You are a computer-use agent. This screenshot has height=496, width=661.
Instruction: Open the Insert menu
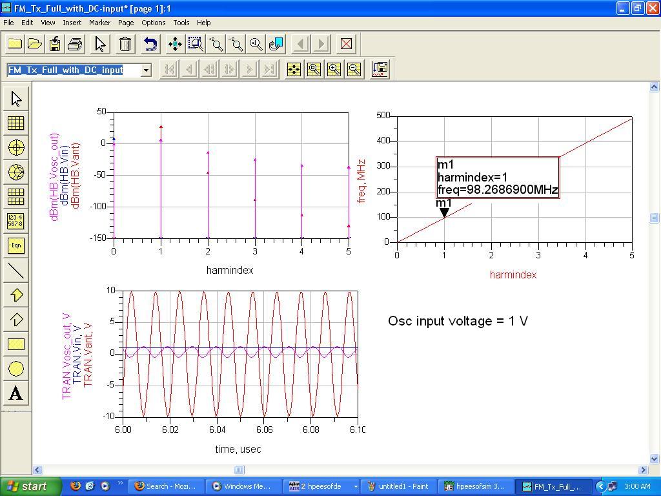tap(72, 23)
